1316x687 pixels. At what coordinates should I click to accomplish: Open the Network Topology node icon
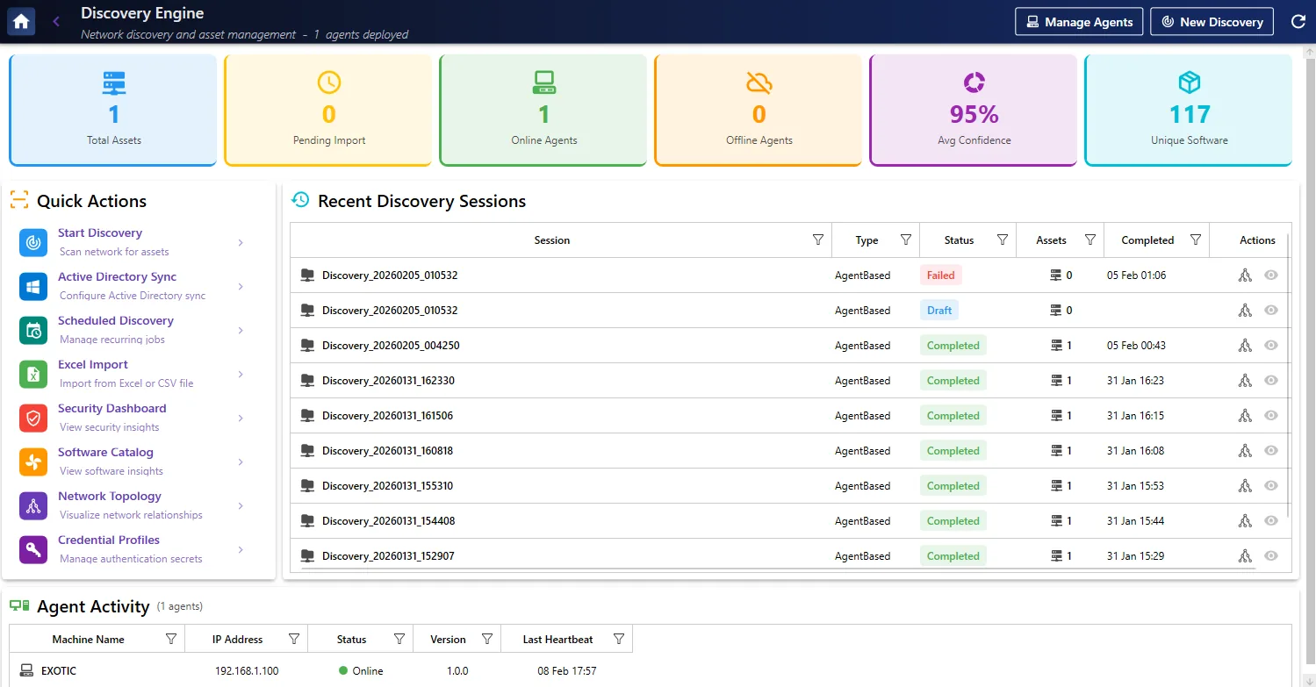click(33, 506)
